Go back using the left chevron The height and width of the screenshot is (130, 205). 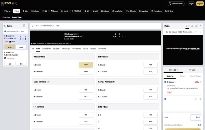[x=32, y=26]
